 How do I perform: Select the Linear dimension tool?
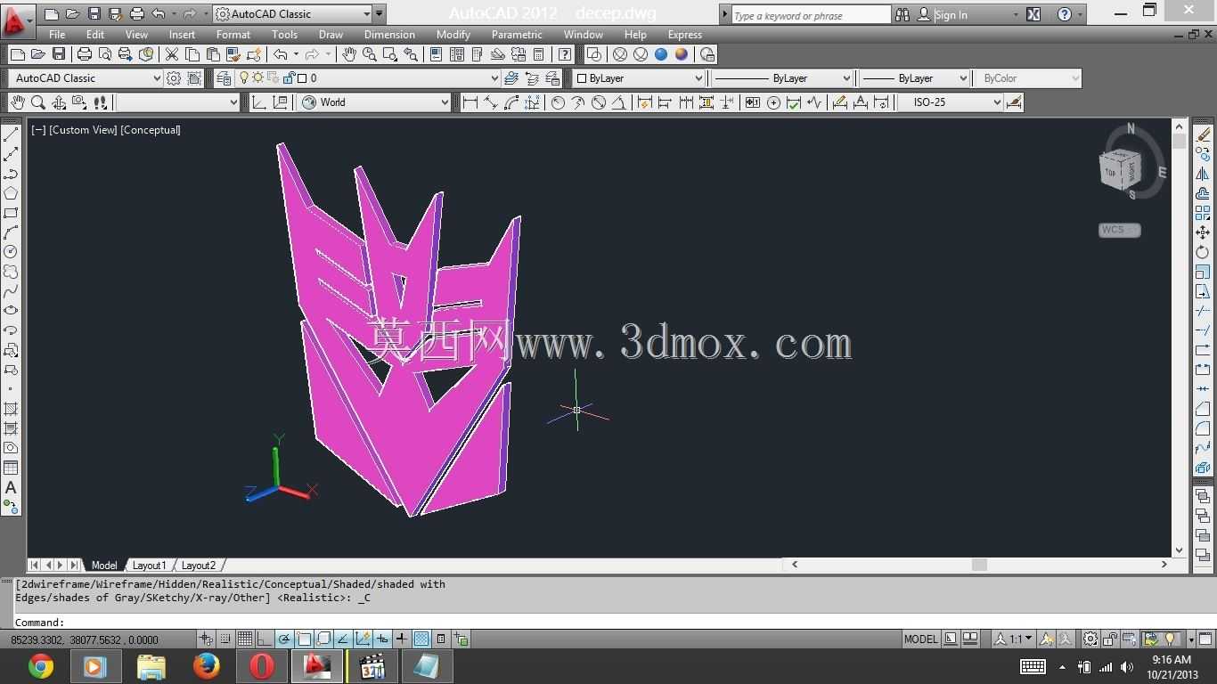tap(470, 102)
